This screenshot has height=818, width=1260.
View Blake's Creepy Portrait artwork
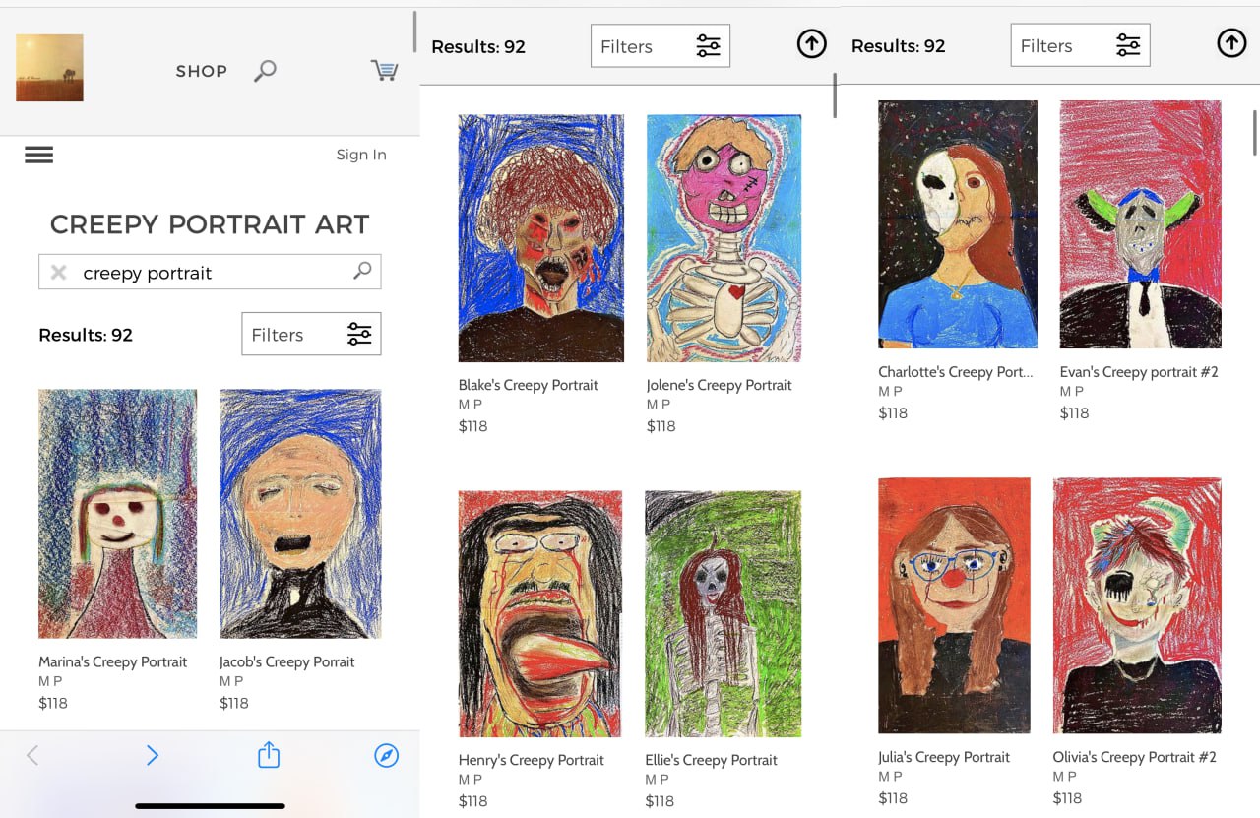[540, 238]
